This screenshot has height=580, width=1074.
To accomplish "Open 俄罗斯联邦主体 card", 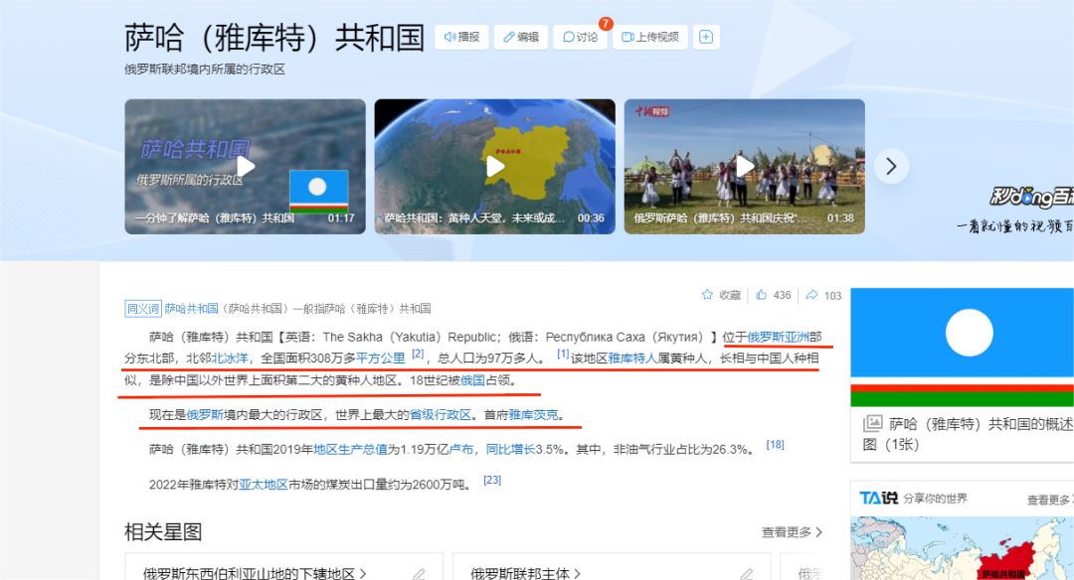I will (525, 573).
